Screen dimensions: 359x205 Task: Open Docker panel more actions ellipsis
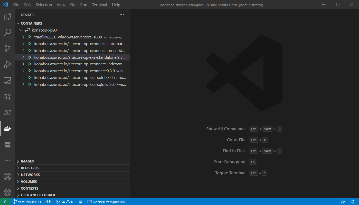coord(122,15)
